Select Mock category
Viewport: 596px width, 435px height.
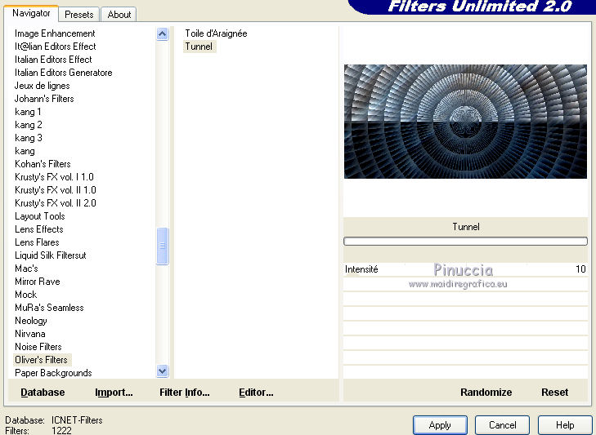(x=26, y=295)
